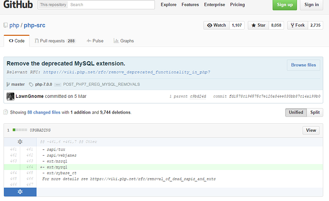The height and width of the screenshot is (201, 329).
Task: Open the 8,058 stargazers count
Action: [x=276, y=25]
